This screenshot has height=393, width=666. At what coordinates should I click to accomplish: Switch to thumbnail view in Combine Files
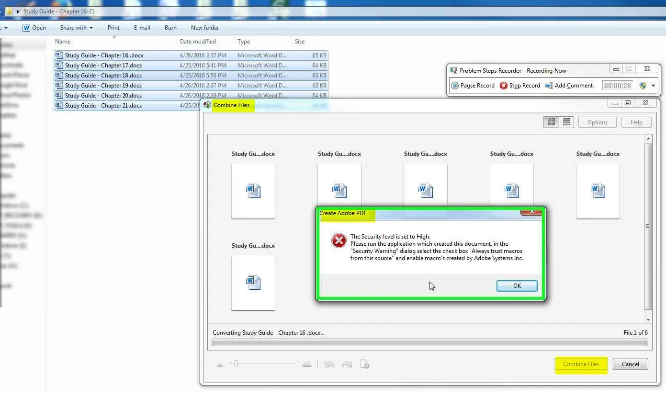pos(551,122)
